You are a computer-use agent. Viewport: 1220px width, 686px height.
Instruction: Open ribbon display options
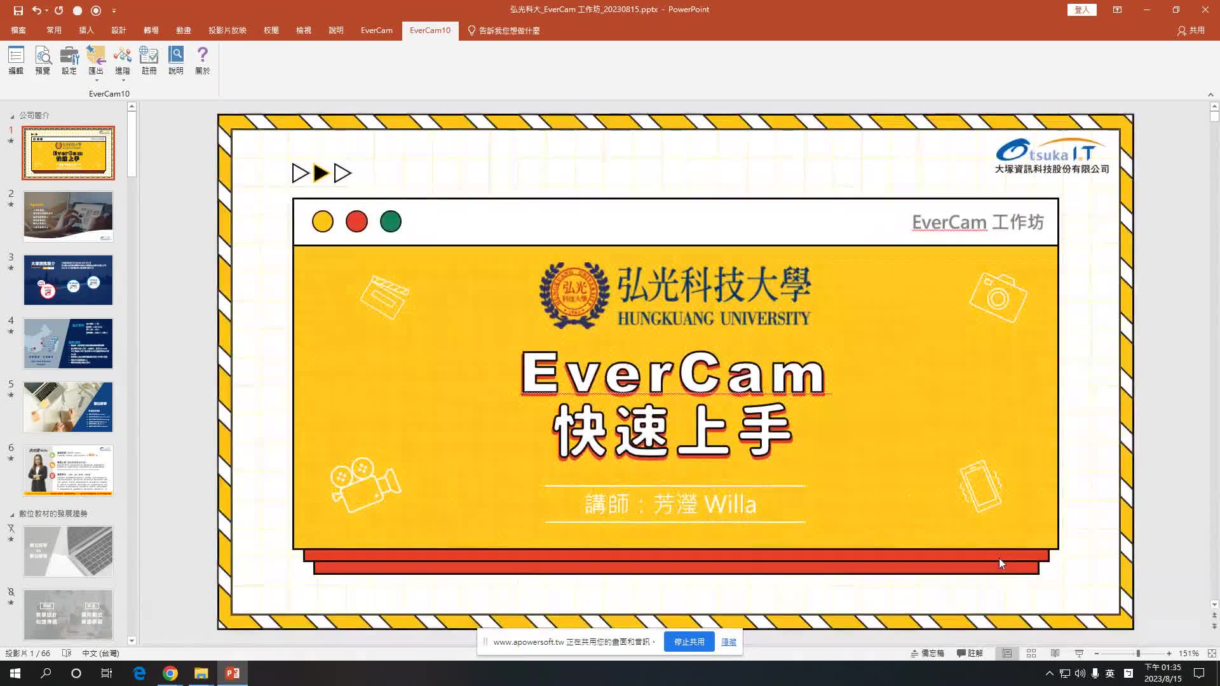(x=1117, y=10)
